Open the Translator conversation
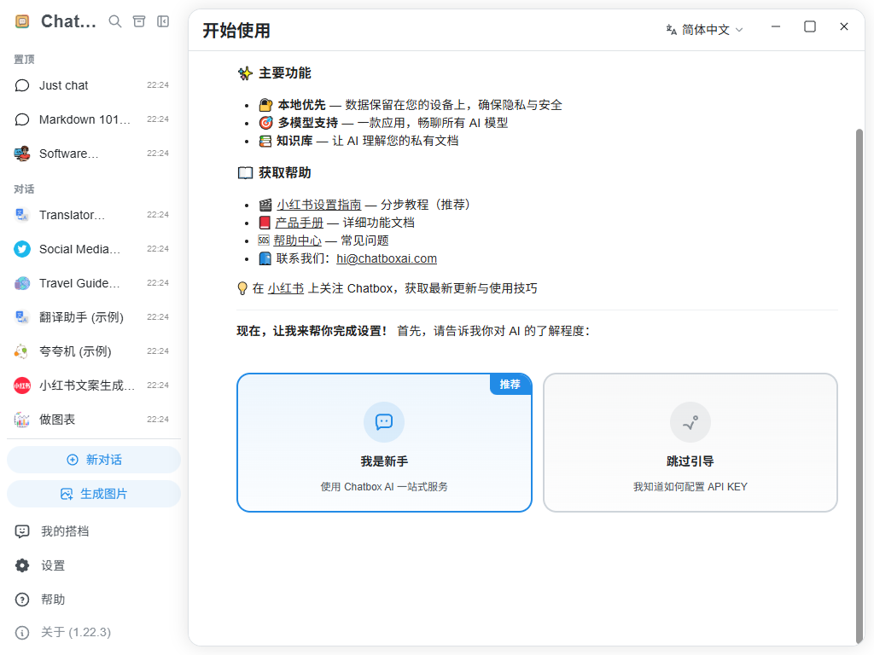The width and height of the screenshot is (874, 655). (92, 215)
